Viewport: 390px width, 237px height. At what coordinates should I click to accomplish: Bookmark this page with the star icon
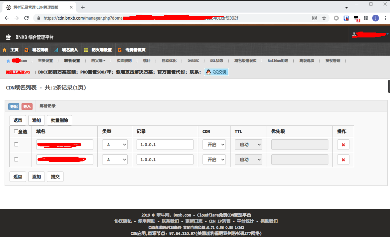(x=324, y=18)
